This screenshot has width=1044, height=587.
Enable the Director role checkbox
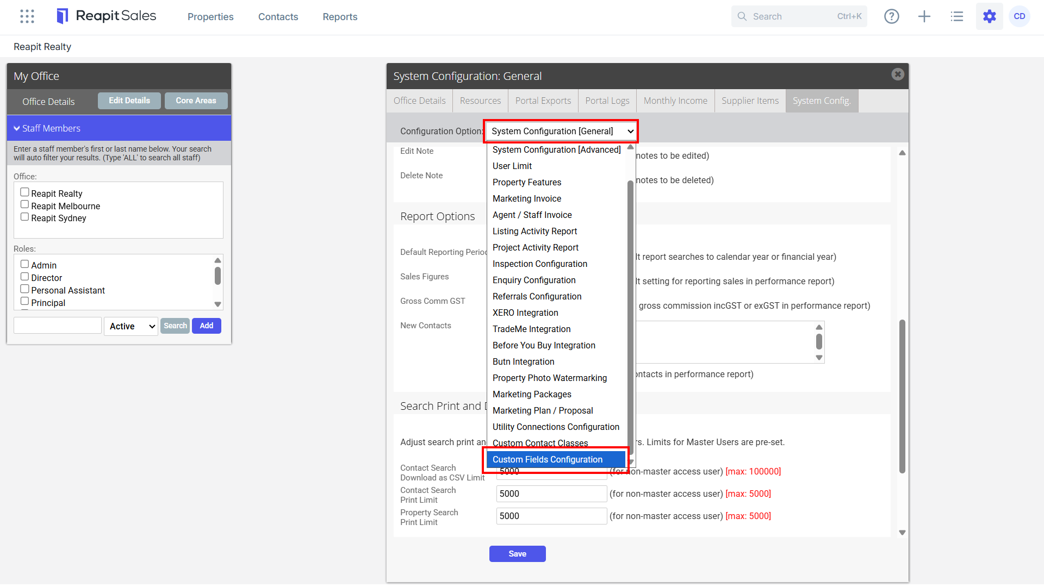tap(24, 277)
